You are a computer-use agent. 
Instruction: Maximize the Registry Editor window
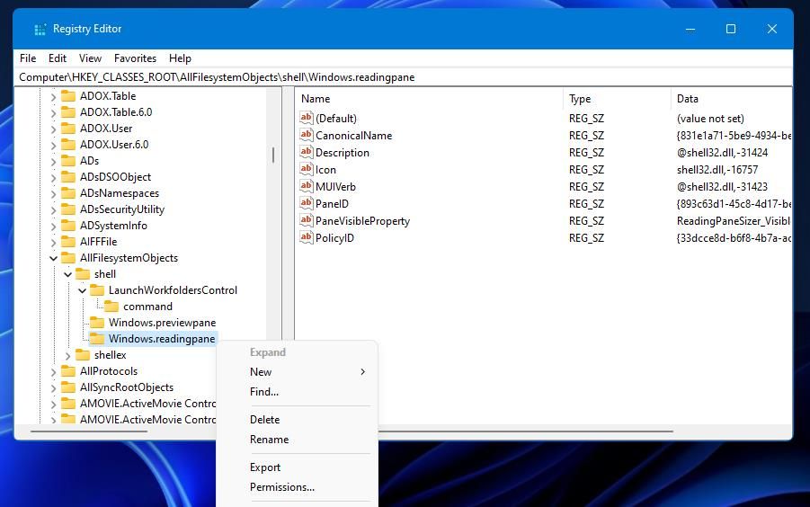(731, 29)
